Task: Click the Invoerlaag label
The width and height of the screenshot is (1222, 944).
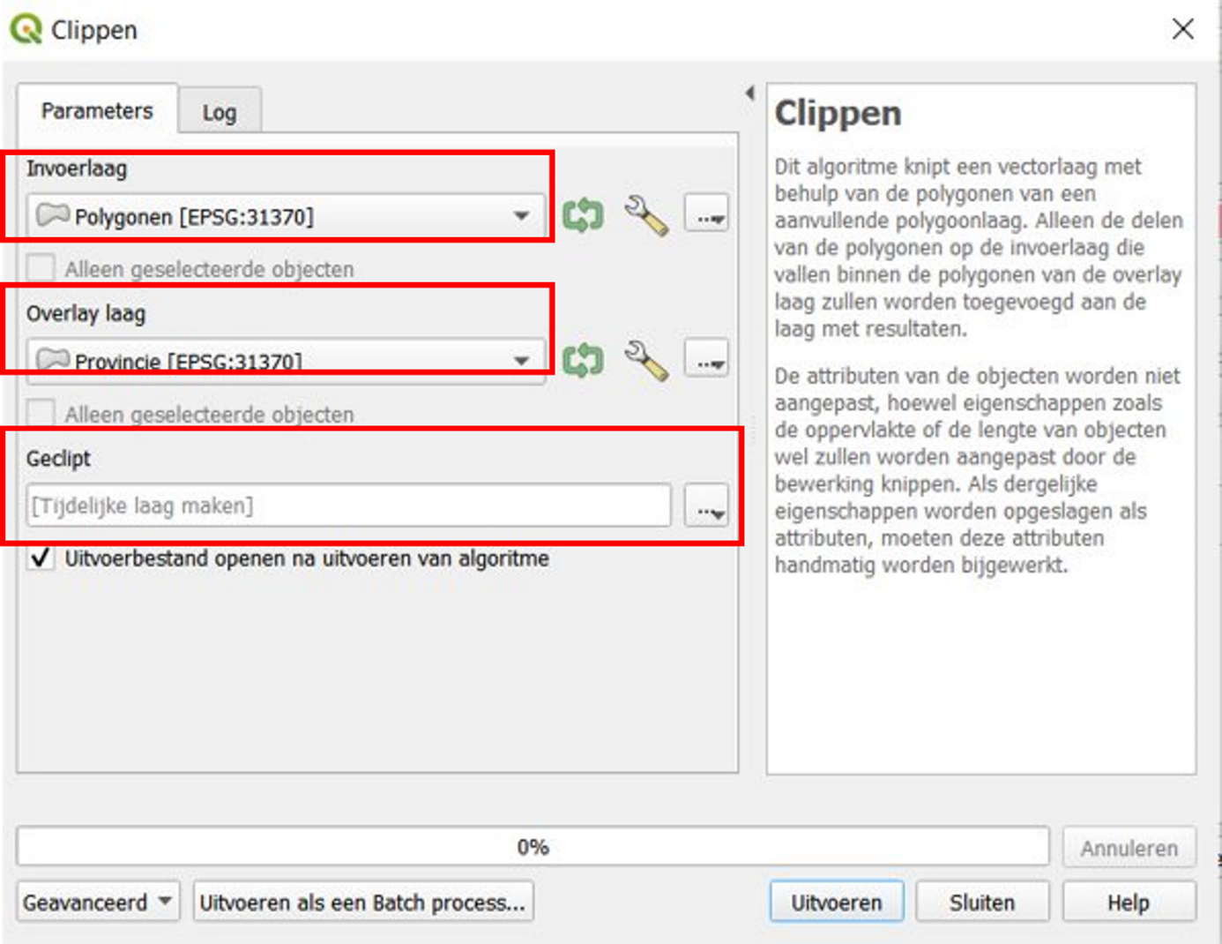Action: [77, 169]
